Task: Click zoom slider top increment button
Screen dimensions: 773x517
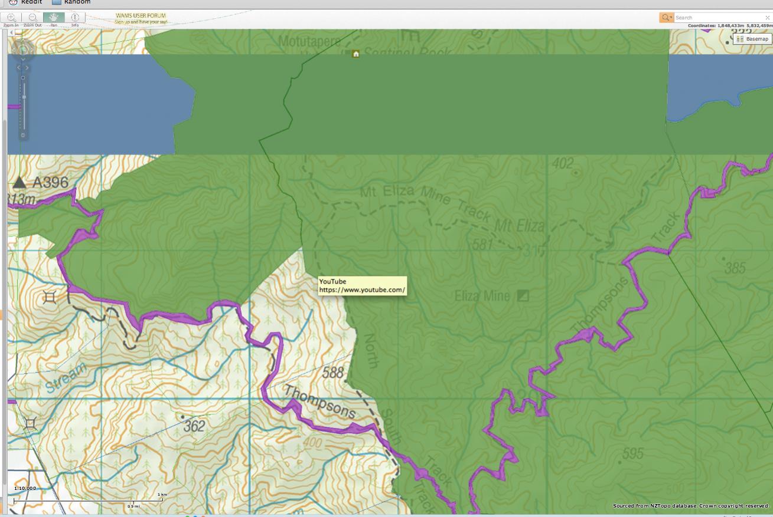Action: [23, 78]
